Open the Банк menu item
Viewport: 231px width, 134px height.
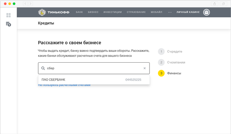[79, 12]
